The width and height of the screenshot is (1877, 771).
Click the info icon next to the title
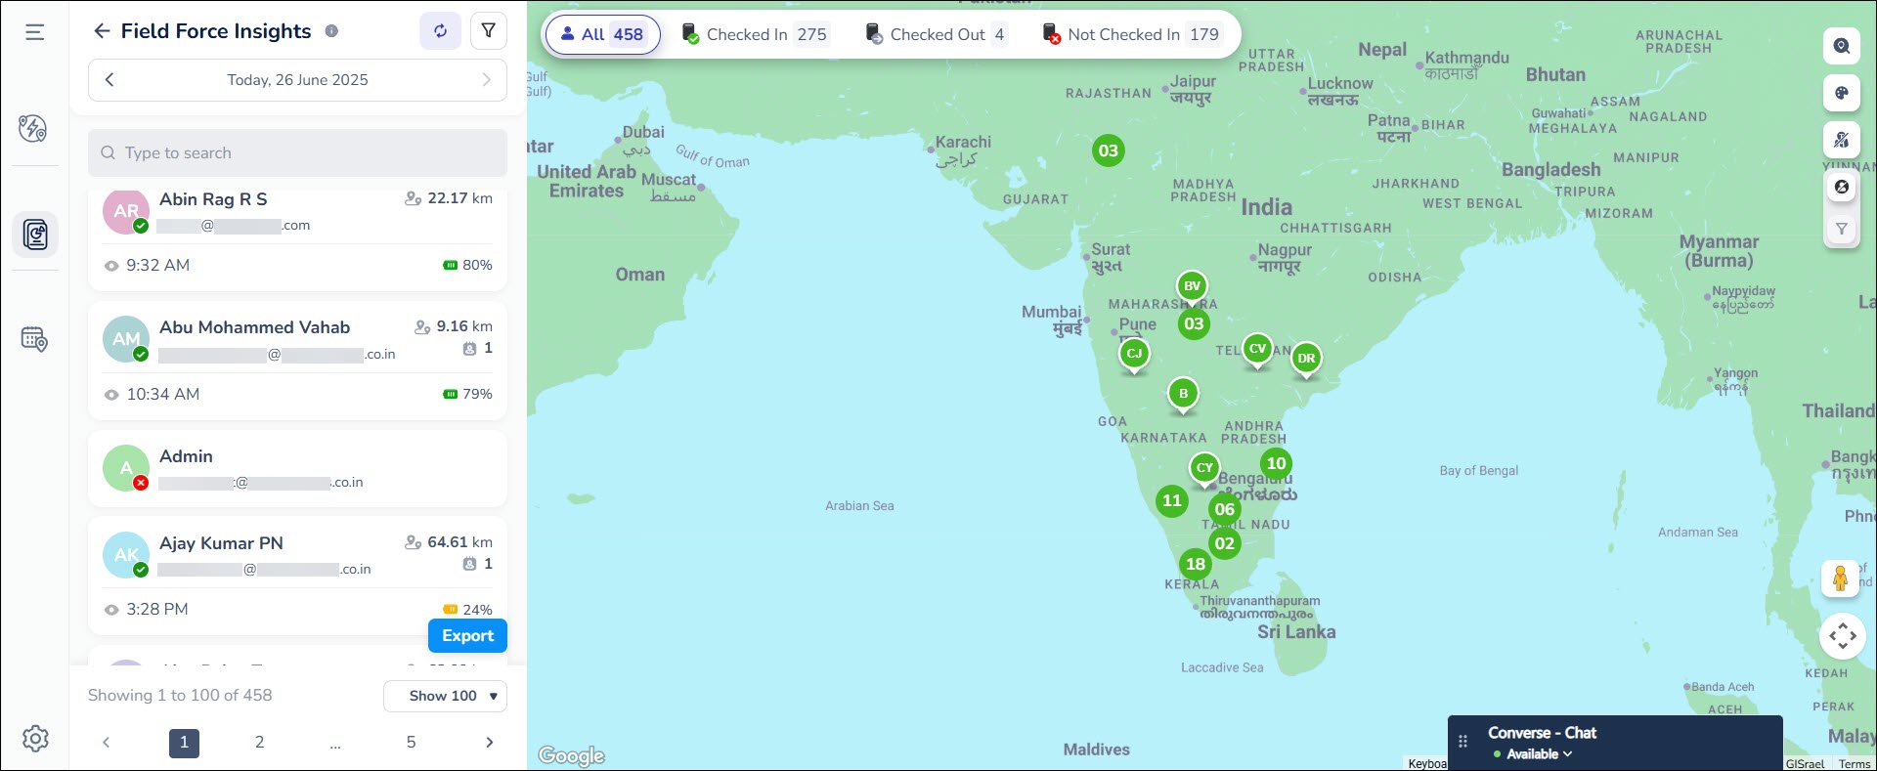click(x=331, y=31)
